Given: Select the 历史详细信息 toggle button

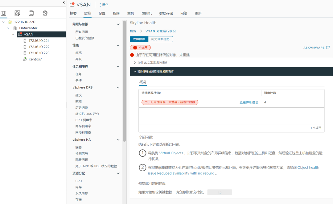Looking at the screenshot, I should [x=160, y=39].
